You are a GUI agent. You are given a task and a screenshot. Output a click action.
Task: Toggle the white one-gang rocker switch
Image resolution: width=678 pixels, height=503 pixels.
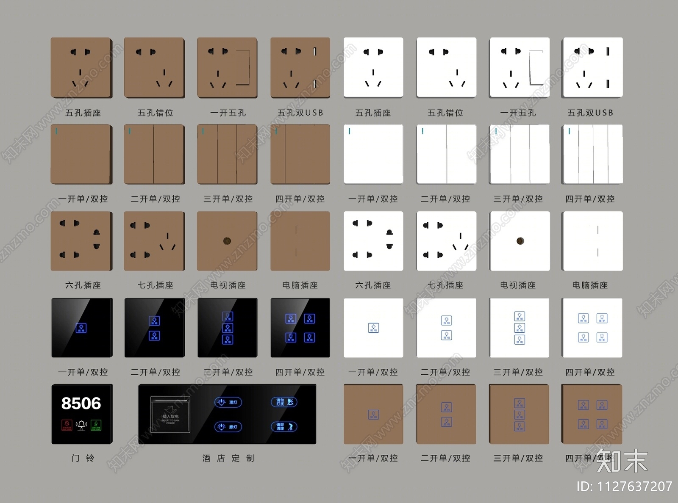[373, 154]
